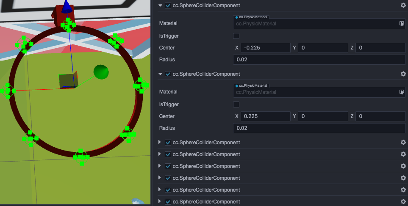Edit Radius field of collider X -0.225
The height and width of the screenshot is (206, 408).
319,60
